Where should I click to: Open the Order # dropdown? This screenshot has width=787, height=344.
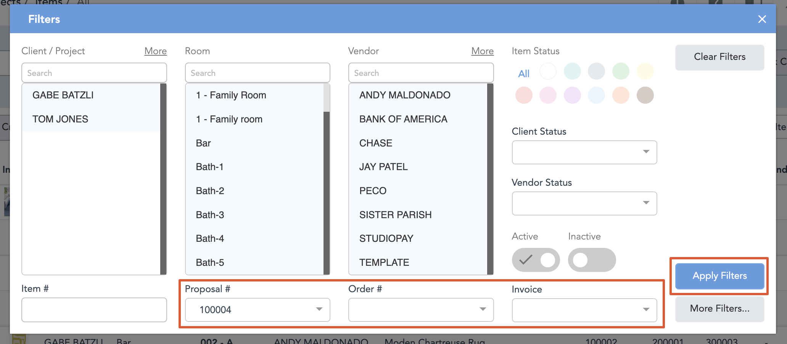click(x=421, y=310)
